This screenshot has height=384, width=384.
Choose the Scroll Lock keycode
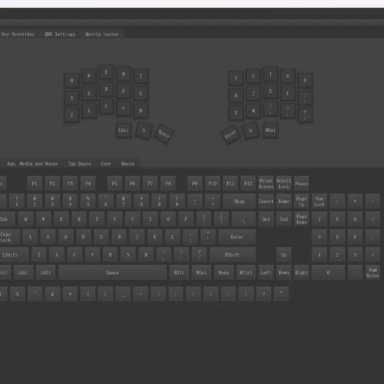284,184
